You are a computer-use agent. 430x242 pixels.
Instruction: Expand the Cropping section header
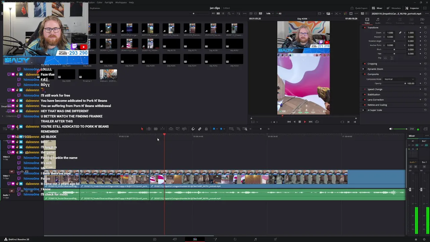click(372, 64)
